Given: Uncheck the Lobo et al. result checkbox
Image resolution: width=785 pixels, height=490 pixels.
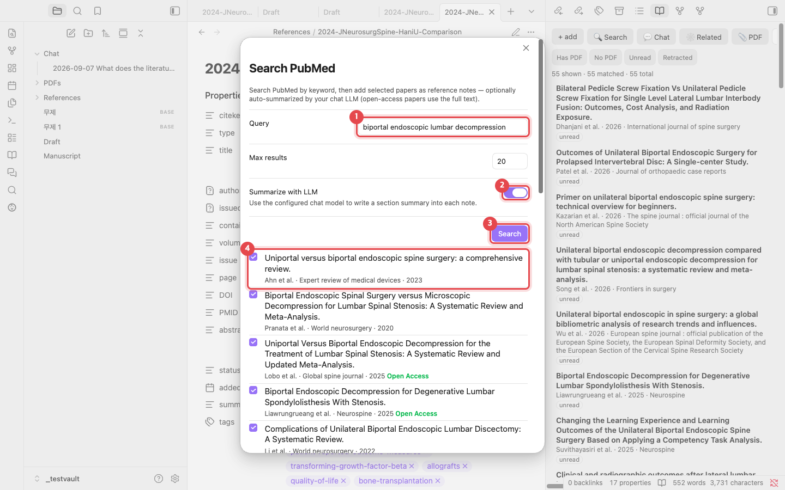Looking at the screenshot, I should (253, 342).
